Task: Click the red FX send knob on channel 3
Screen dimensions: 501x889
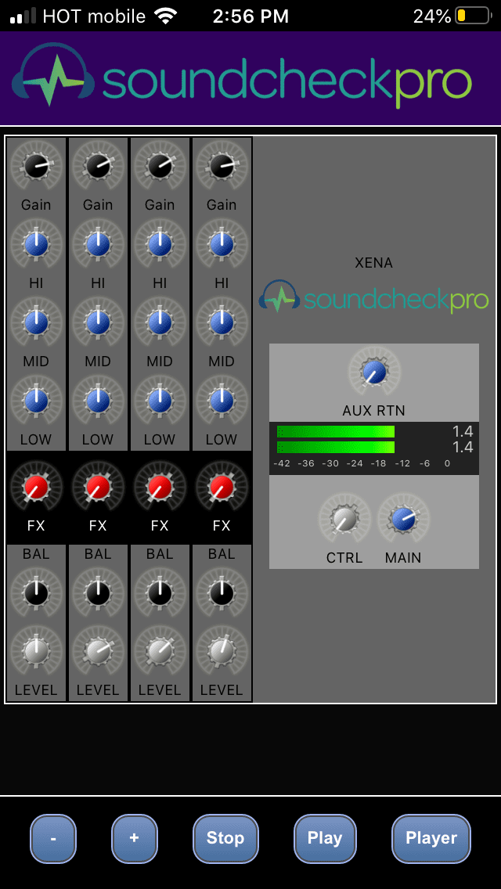Action: (x=160, y=487)
